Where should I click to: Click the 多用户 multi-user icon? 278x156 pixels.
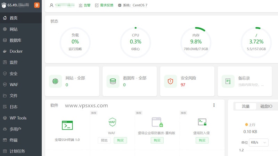pyautogui.click(x=5, y=129)
